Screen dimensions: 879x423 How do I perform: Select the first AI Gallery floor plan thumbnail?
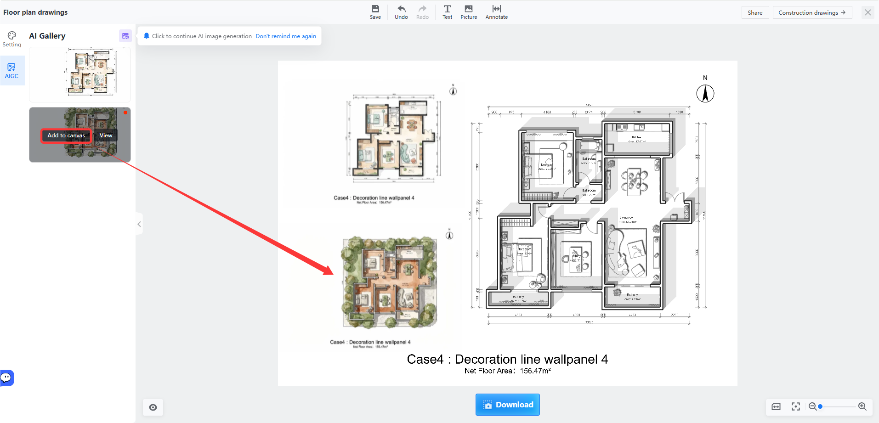point(80,74)
